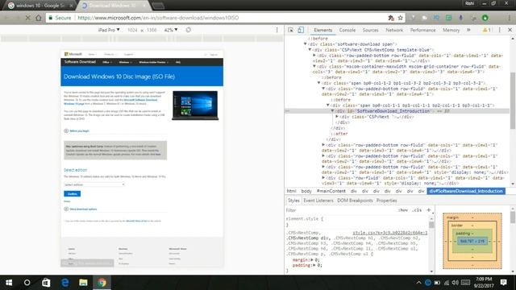The width and height of the screenshot is (516, 290).
Task: Select the ::after pseudo element row
Action: pyautogui.click(x=339, y=134)
